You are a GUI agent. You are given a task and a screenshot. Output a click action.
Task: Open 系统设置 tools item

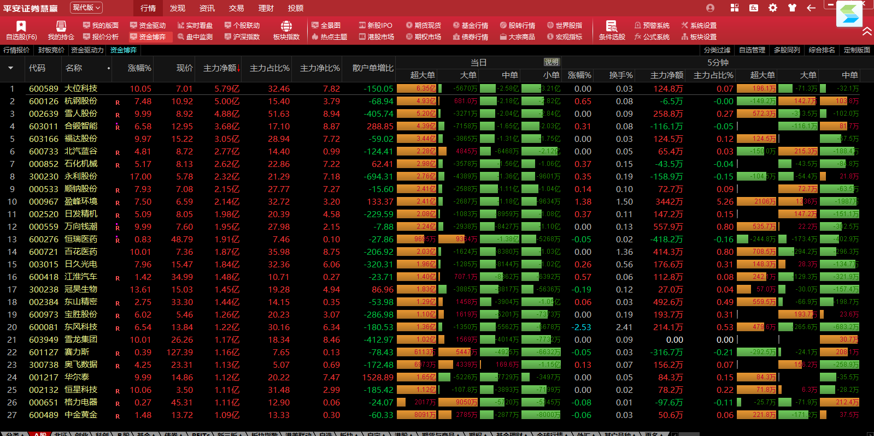(x=698, y=26)
